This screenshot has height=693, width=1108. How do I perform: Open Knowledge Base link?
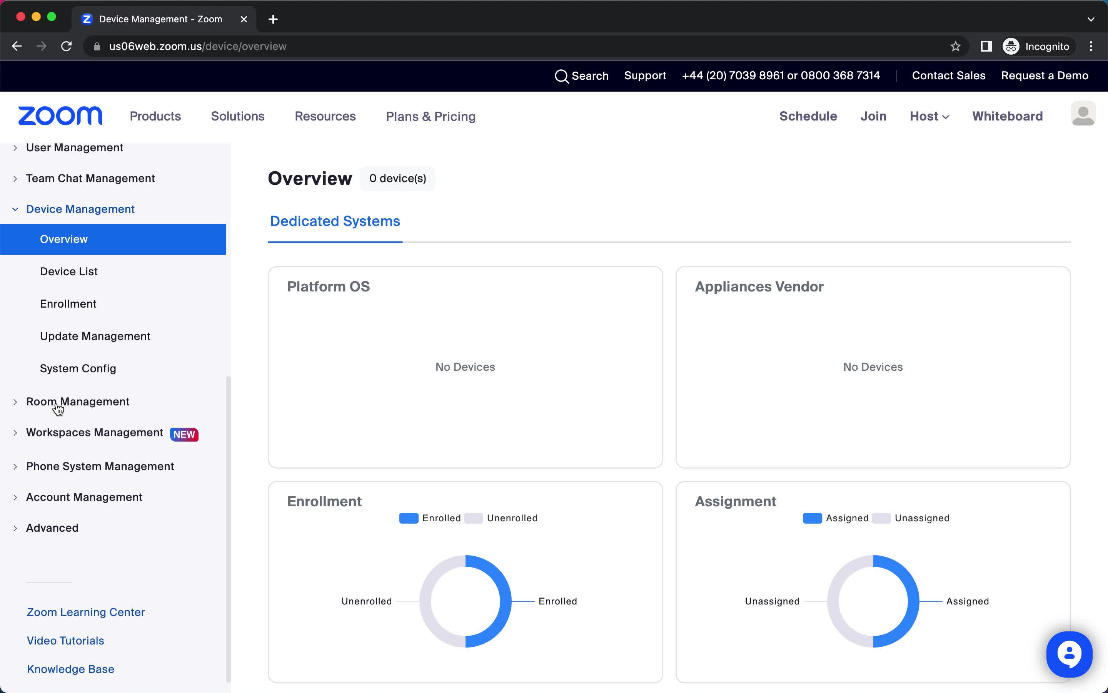pos(70,669)
